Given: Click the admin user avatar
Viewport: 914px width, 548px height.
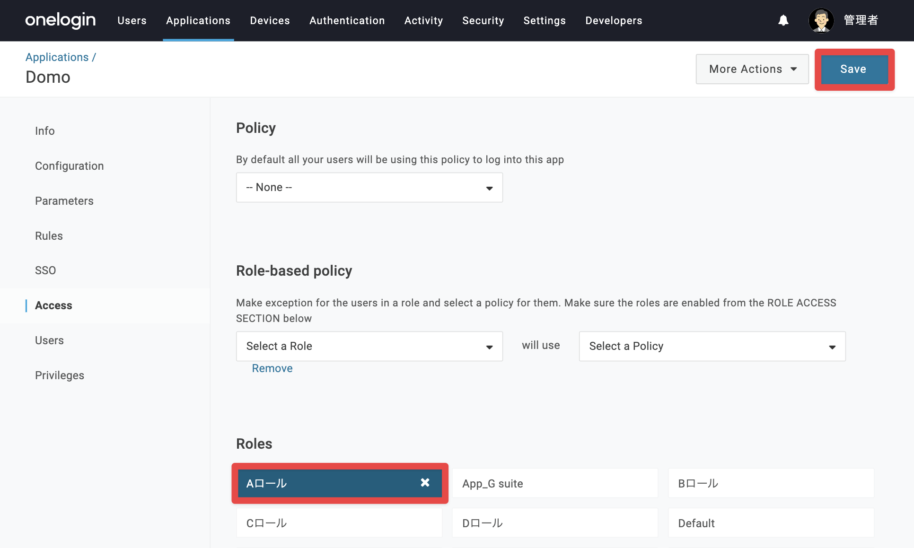Looking at the screenshot, I should 821,20.
